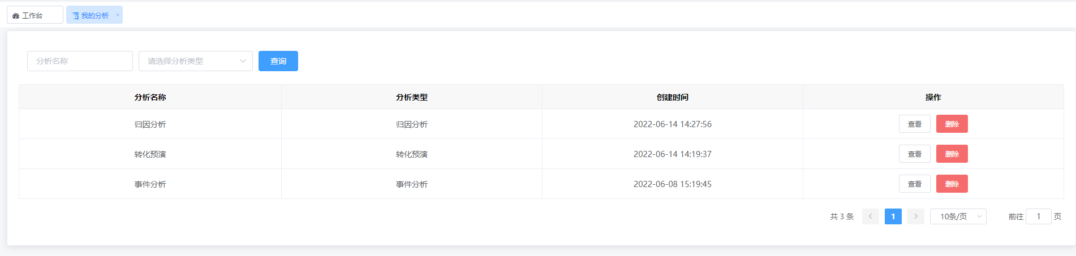This screenshot has width=1076, height=256.
Task: Click the list icon on 我的分析 tab
Action: pos(76,16)
